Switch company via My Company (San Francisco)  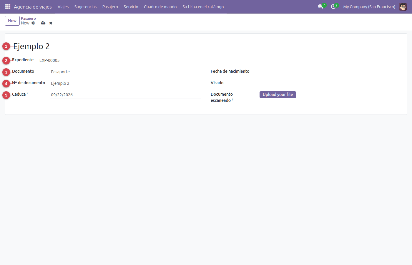369,6
